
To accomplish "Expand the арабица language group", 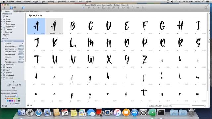I will tap(2, 73).
